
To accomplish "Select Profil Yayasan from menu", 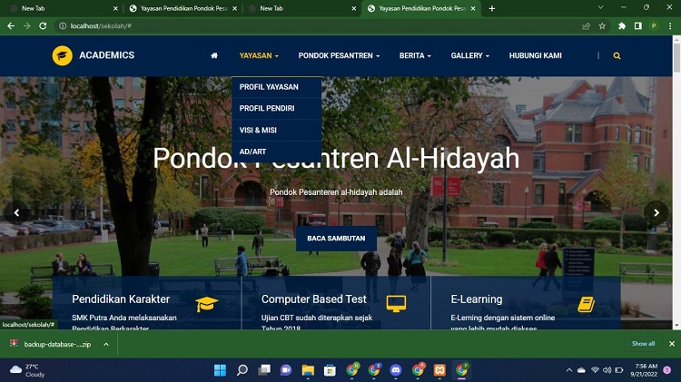I will [269, 87].
